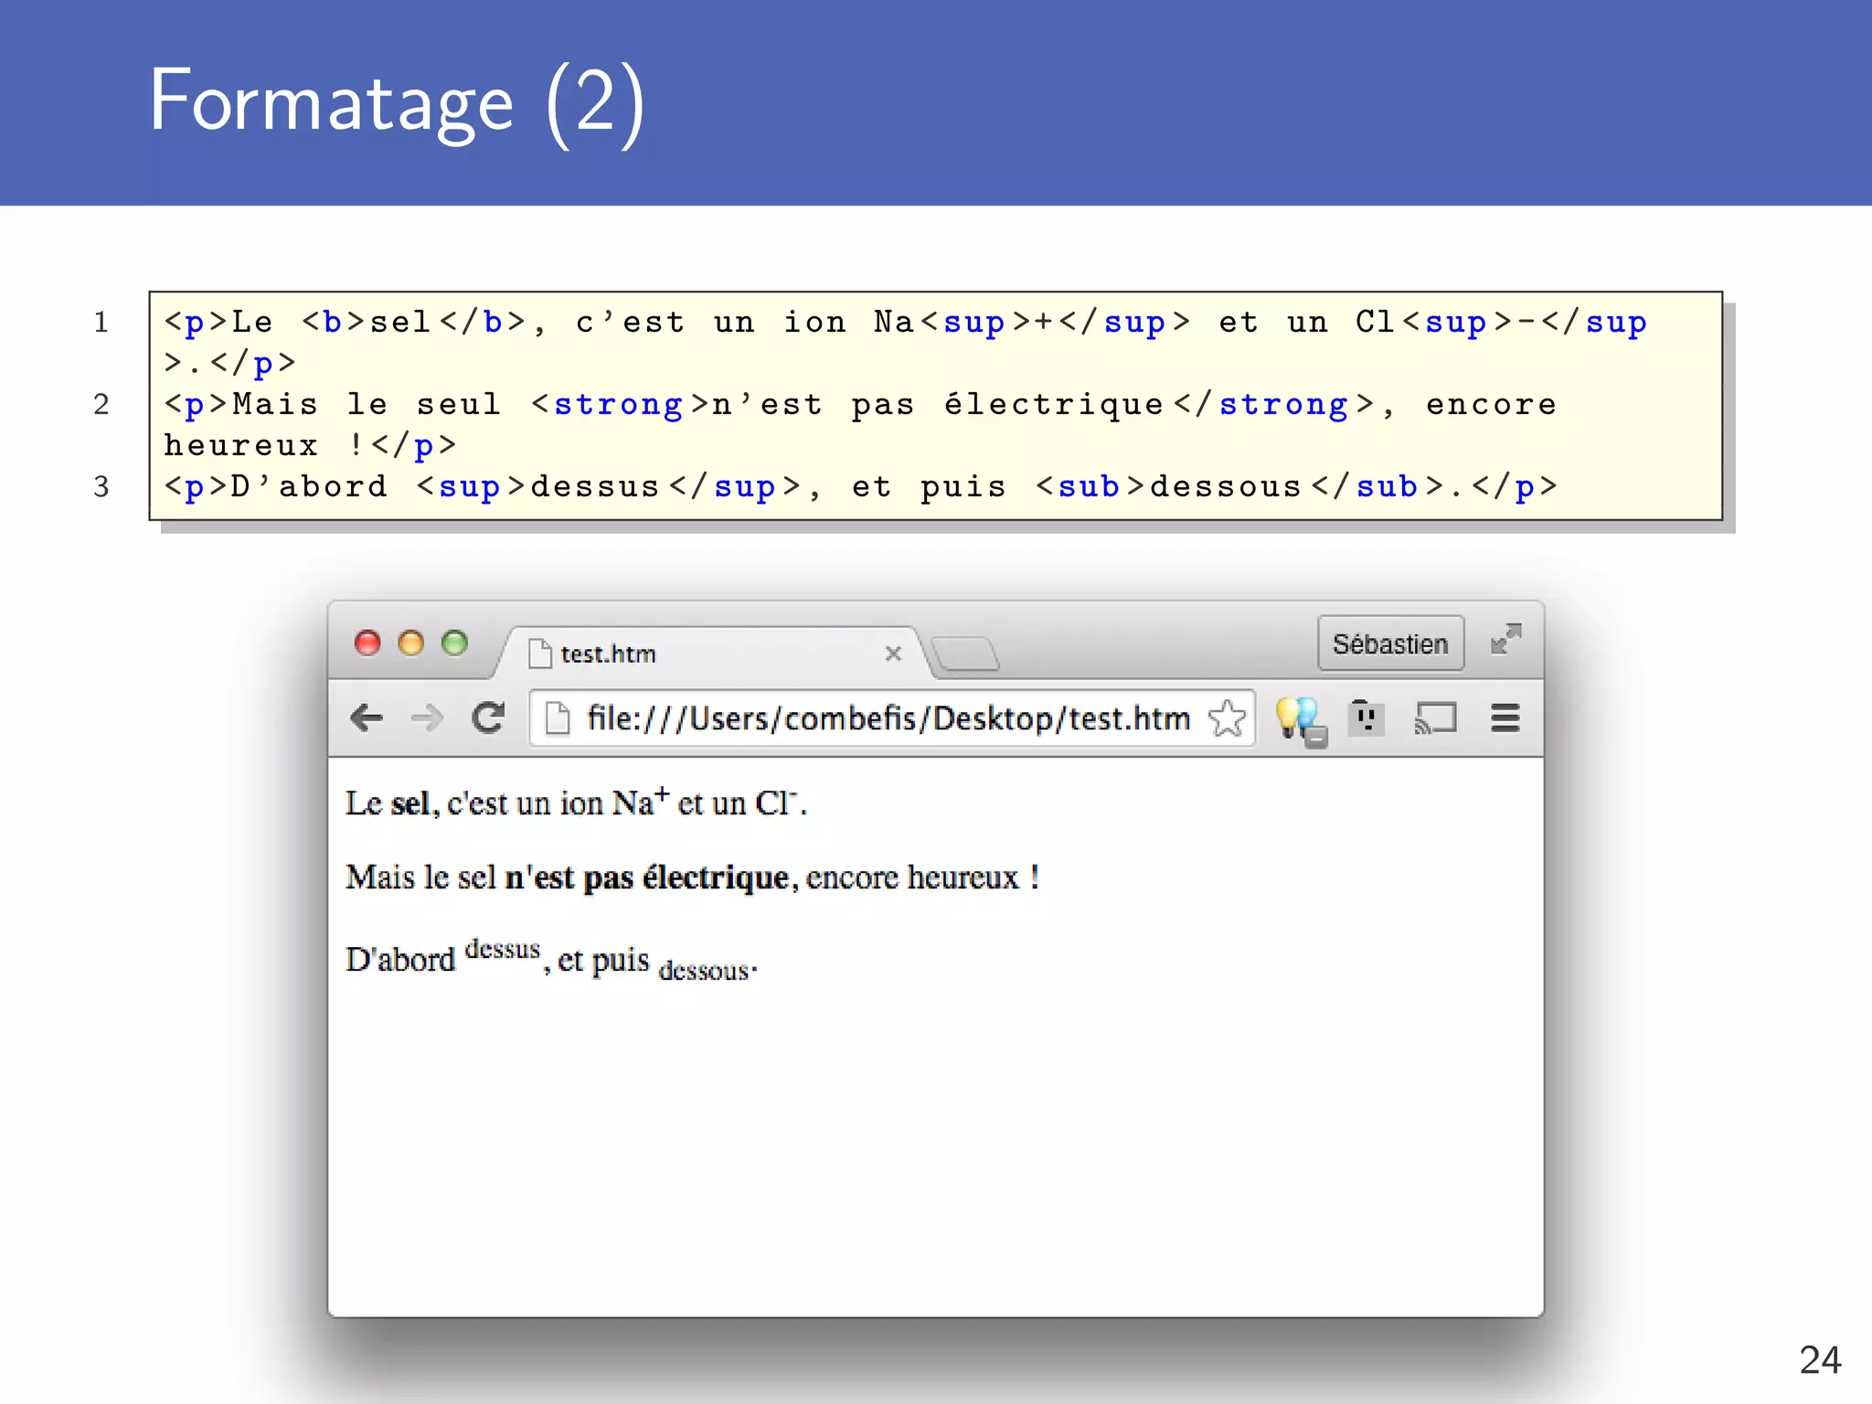This screenshot has width=1872, height=1404.
Task: Bookmark the page with the star icon
Action: point(1227,718)
